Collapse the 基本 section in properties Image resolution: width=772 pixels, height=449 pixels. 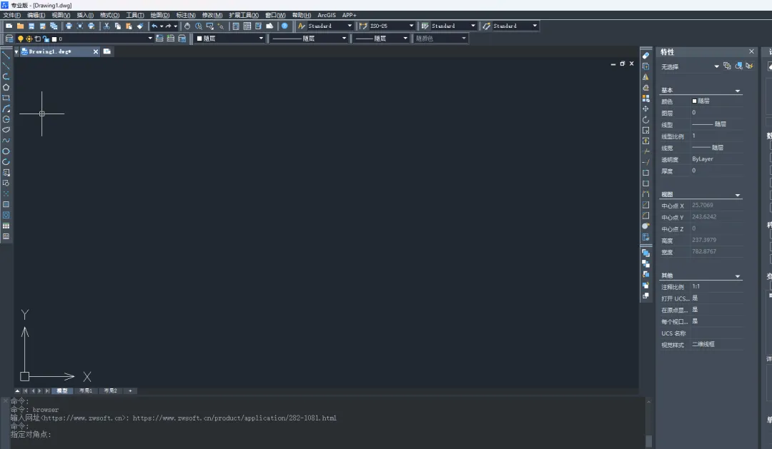738,91
